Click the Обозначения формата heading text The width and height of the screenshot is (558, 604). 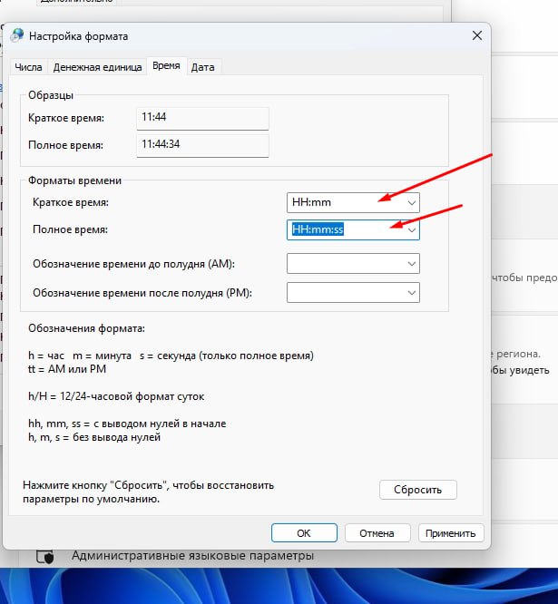click(x=87, y=328)
